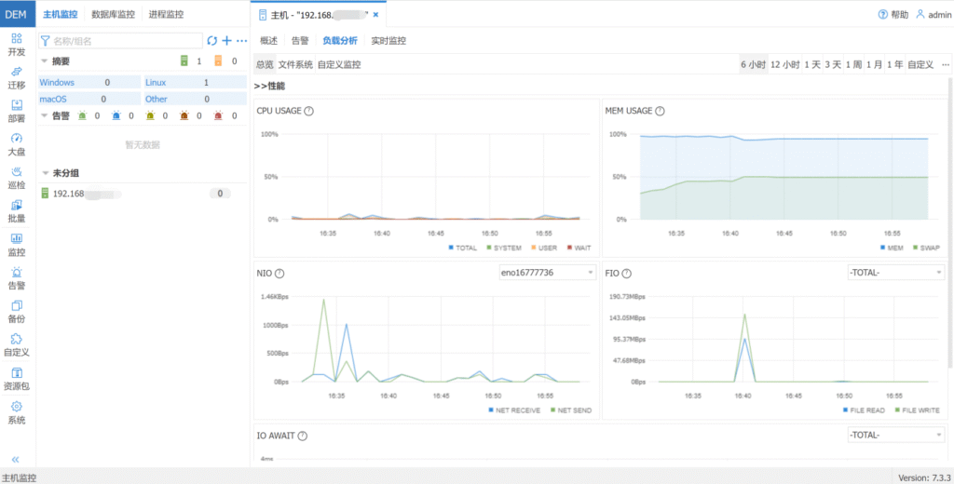
Task: Open the 资源包 resource package icon
Action: click(17, 379)
